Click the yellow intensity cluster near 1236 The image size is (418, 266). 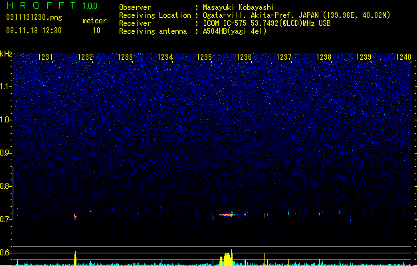[x=227, y=258]
